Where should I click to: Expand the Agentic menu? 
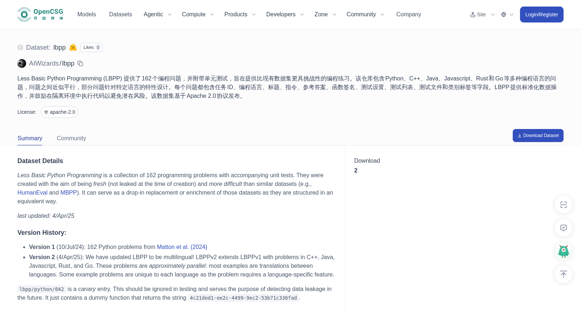click(x=158, y=14)
